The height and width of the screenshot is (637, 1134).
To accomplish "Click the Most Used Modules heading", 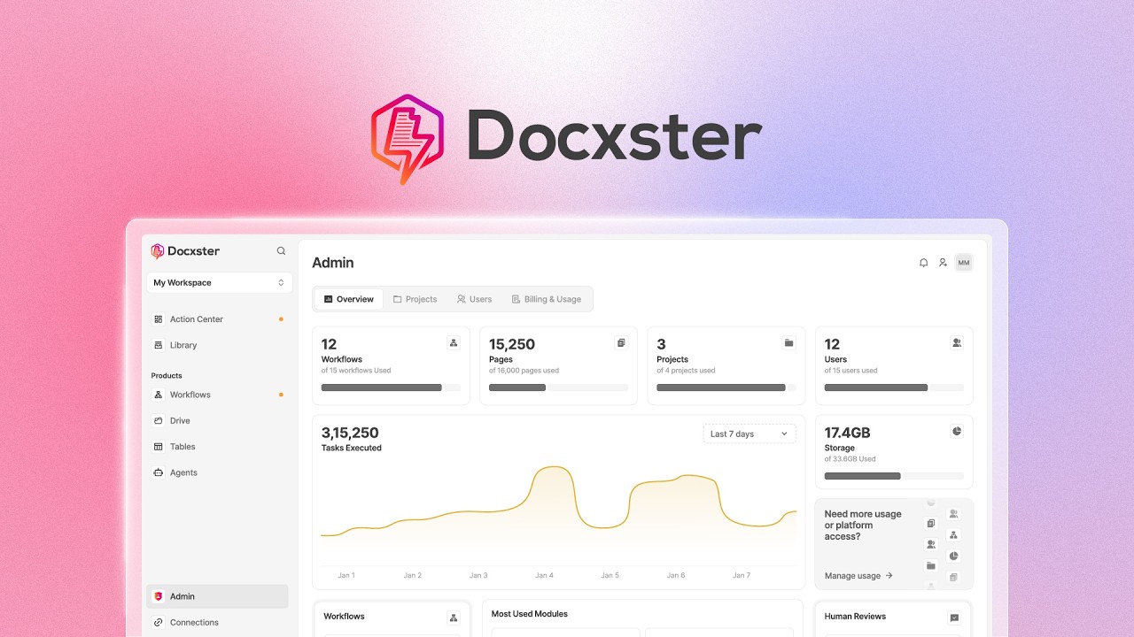I will click(530, 614).
